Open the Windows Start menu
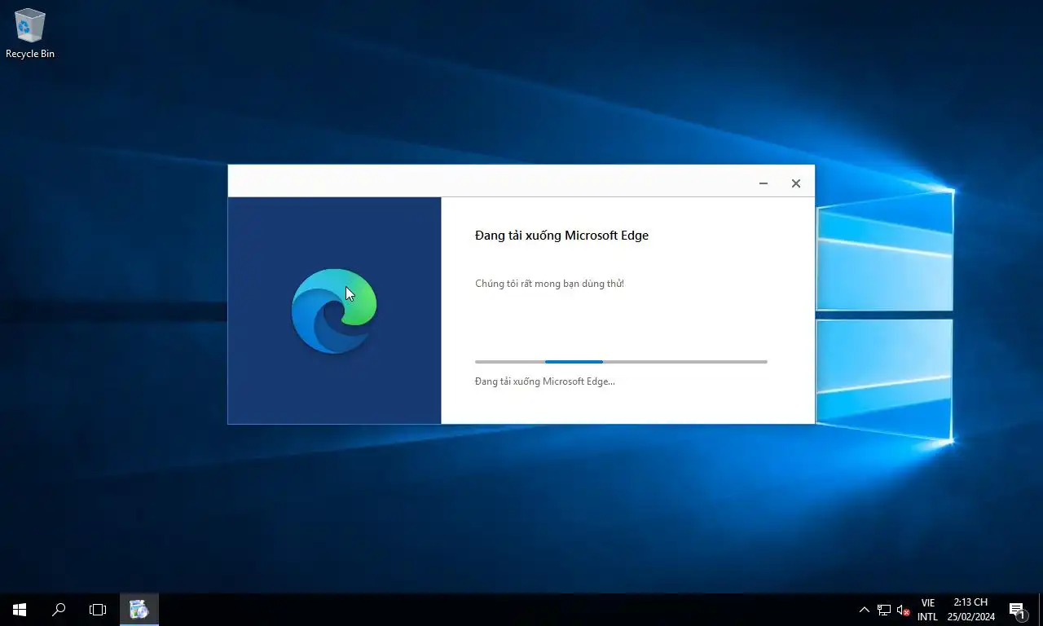The image size is (1043, 626). [20, 609]
